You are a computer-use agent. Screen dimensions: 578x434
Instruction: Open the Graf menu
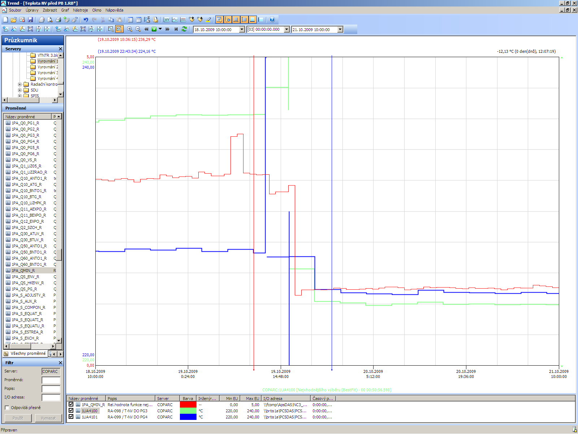point(65,10)
